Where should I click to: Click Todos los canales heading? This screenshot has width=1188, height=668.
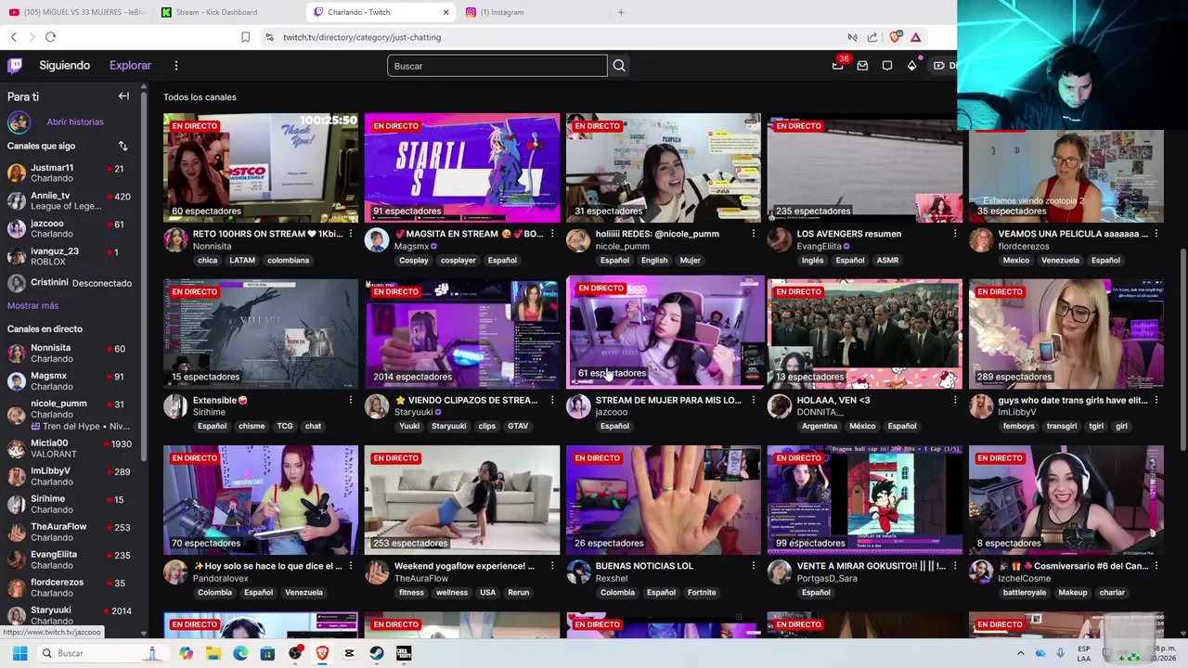click(200, 97)
